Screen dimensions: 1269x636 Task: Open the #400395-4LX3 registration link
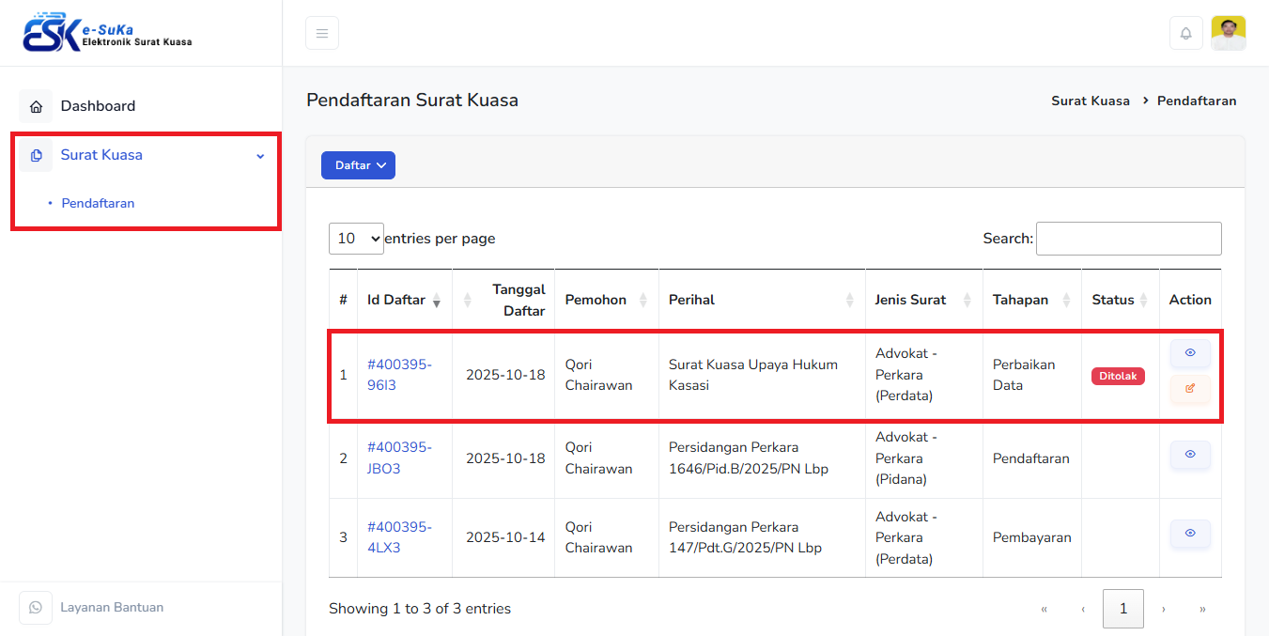click(x=398, y=537)
